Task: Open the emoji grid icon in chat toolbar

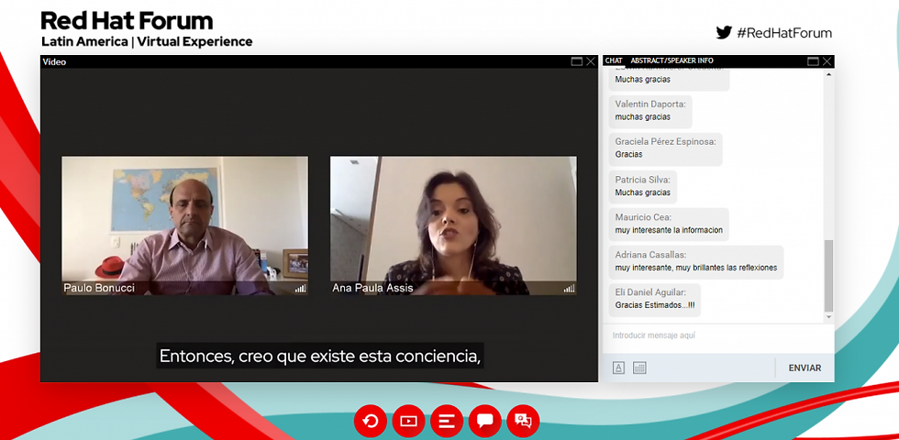Action: tap(640, 368)
